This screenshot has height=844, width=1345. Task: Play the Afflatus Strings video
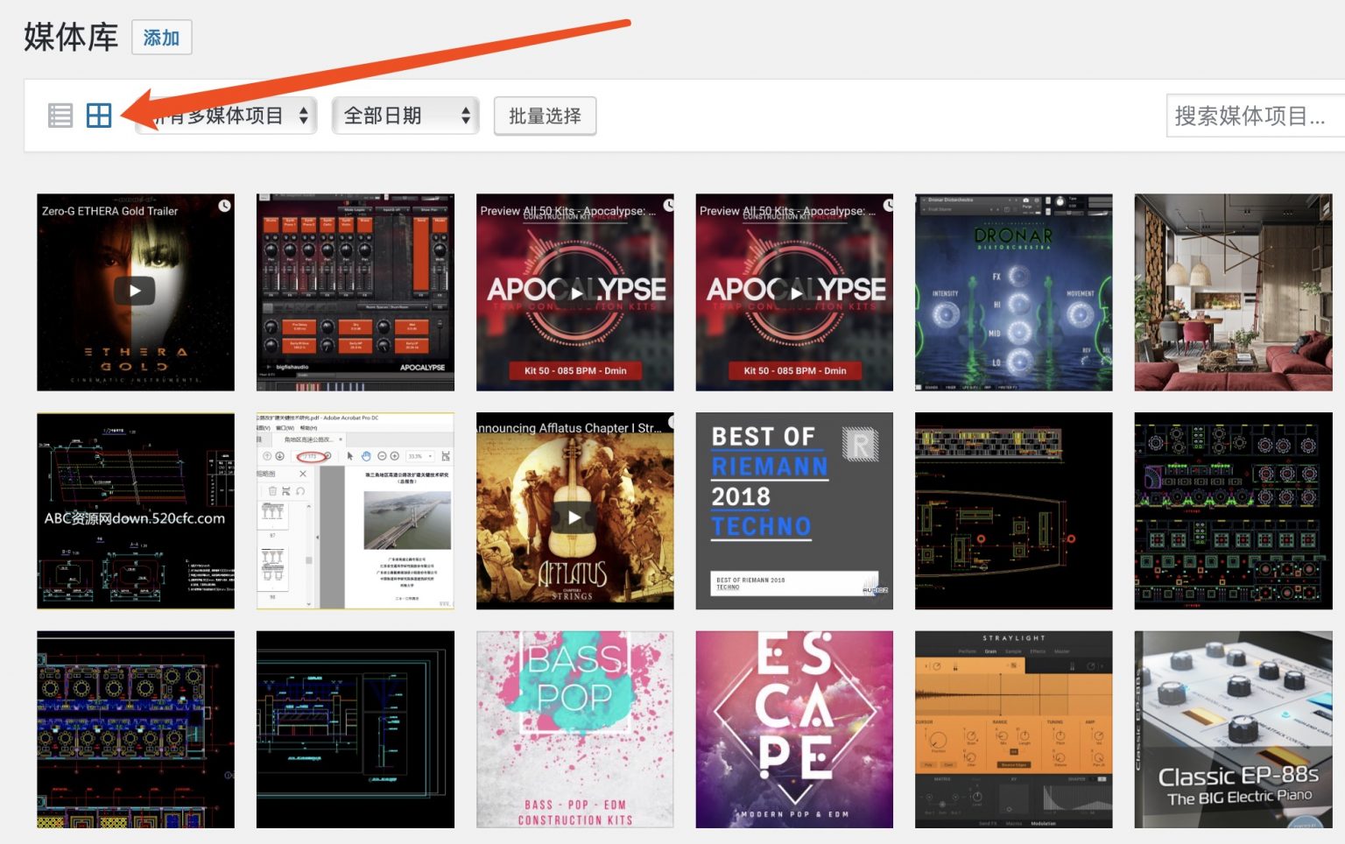574,517
